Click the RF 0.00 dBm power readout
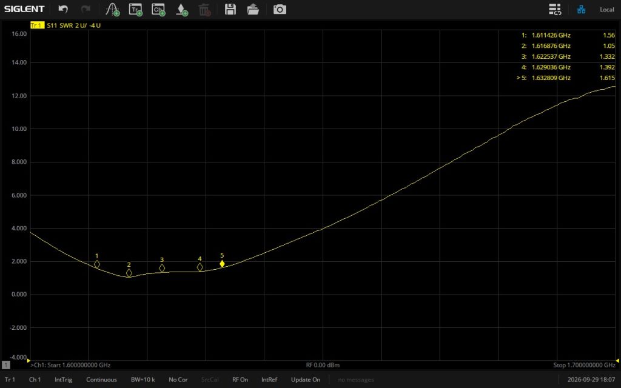This screenshot has width=621, height=388. pos(323,365)
